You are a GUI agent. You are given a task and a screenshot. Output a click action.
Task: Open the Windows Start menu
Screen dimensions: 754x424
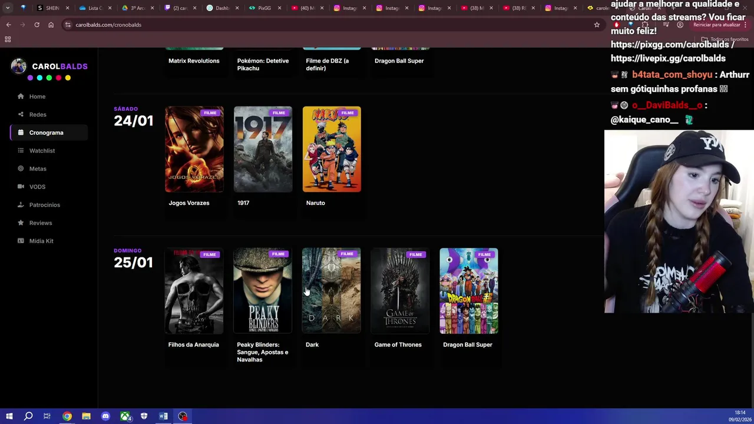click(x=9, y=416)
